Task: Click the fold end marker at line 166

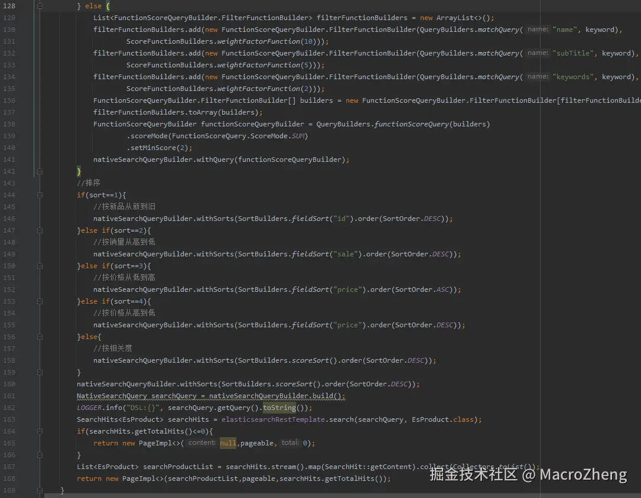Action: [40, 455]
